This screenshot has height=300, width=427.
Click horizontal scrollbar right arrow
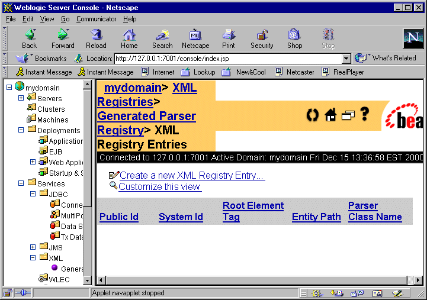418,280
